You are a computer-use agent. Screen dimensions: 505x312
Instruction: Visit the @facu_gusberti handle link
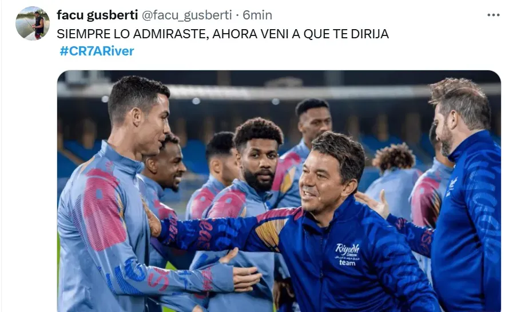[187, 15]
